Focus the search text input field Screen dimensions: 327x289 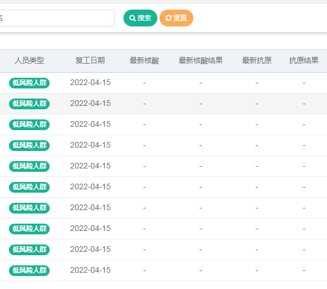(57, 18)
